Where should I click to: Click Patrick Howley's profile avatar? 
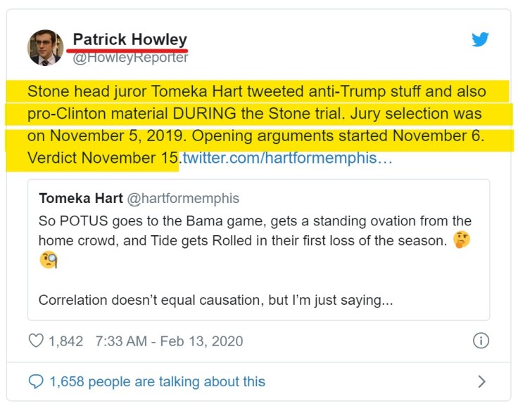click(x=45, y=48)
